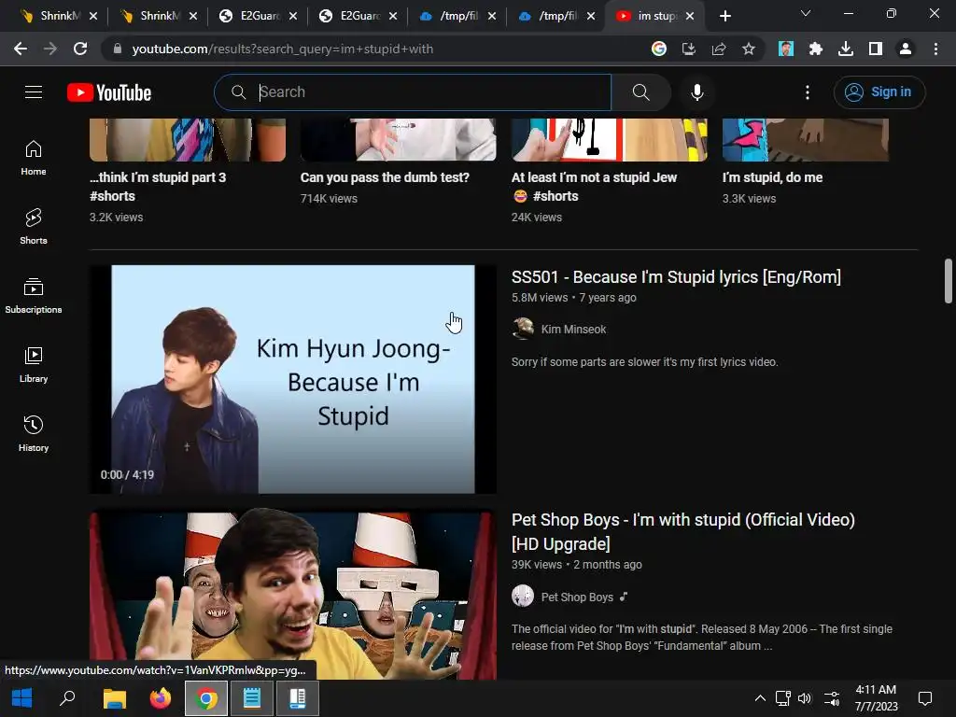Click the Google icon in the address bar
The image size is (956, 717).
click(x=659, y=49)
